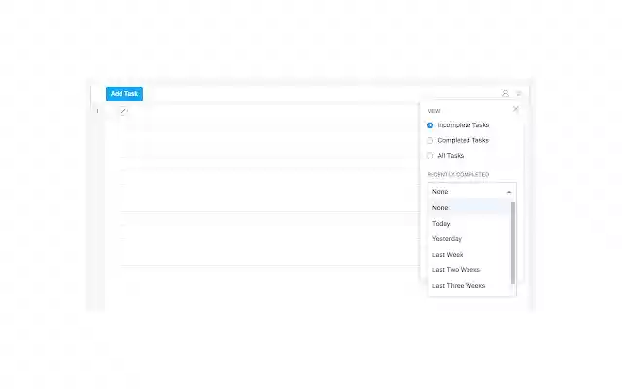The width and height of the screenshot is (622, 389).
Task: Choose Yesterday from the dropdown list
Action: coord(469,238)
